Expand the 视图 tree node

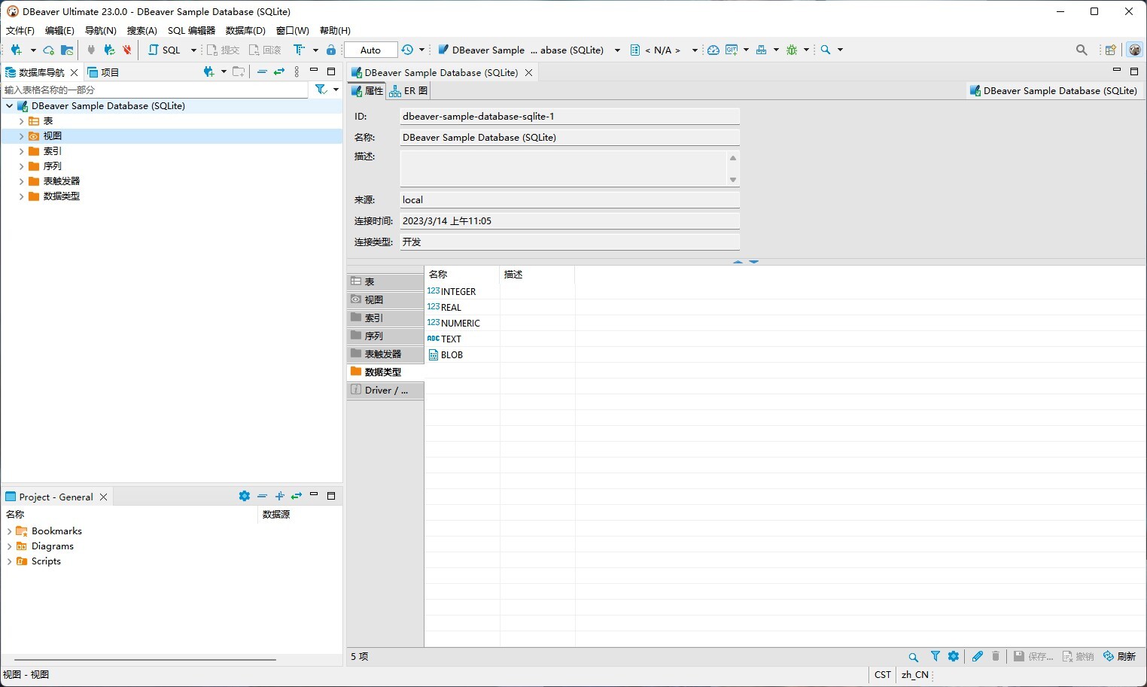[x=21, y=136]
